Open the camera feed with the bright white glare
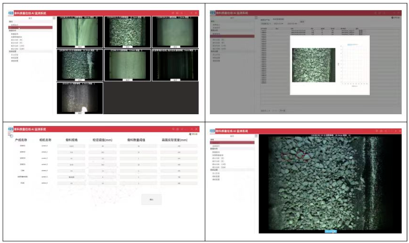Screen dimensions: 409x243 point(80,99)
